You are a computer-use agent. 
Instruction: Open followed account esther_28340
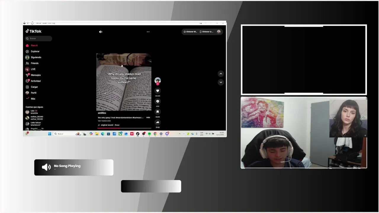[x=34, y=118]
